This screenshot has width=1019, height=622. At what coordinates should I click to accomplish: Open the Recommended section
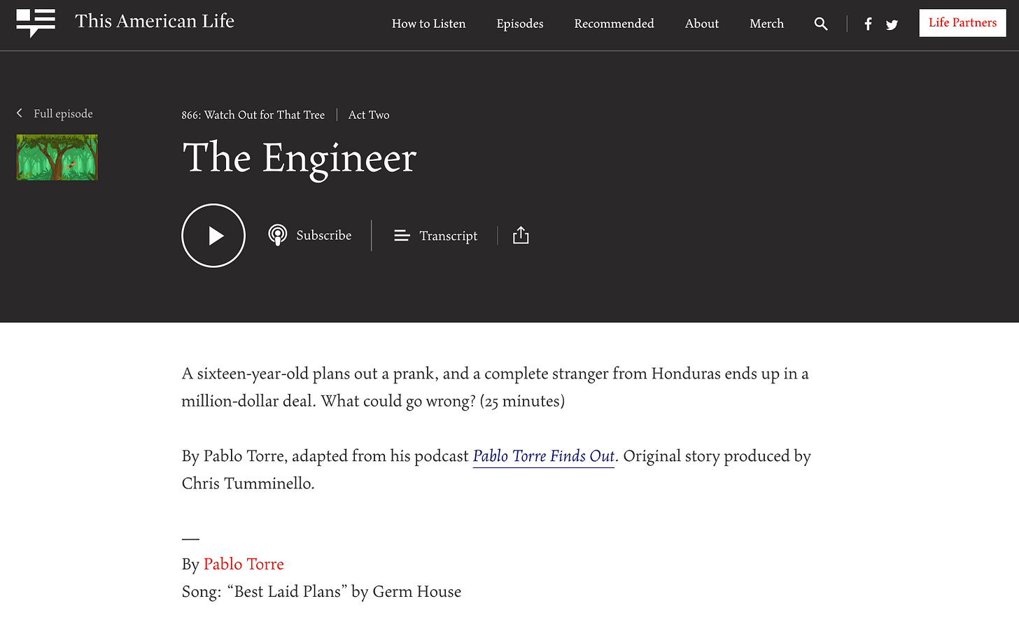tap(614, 24)
